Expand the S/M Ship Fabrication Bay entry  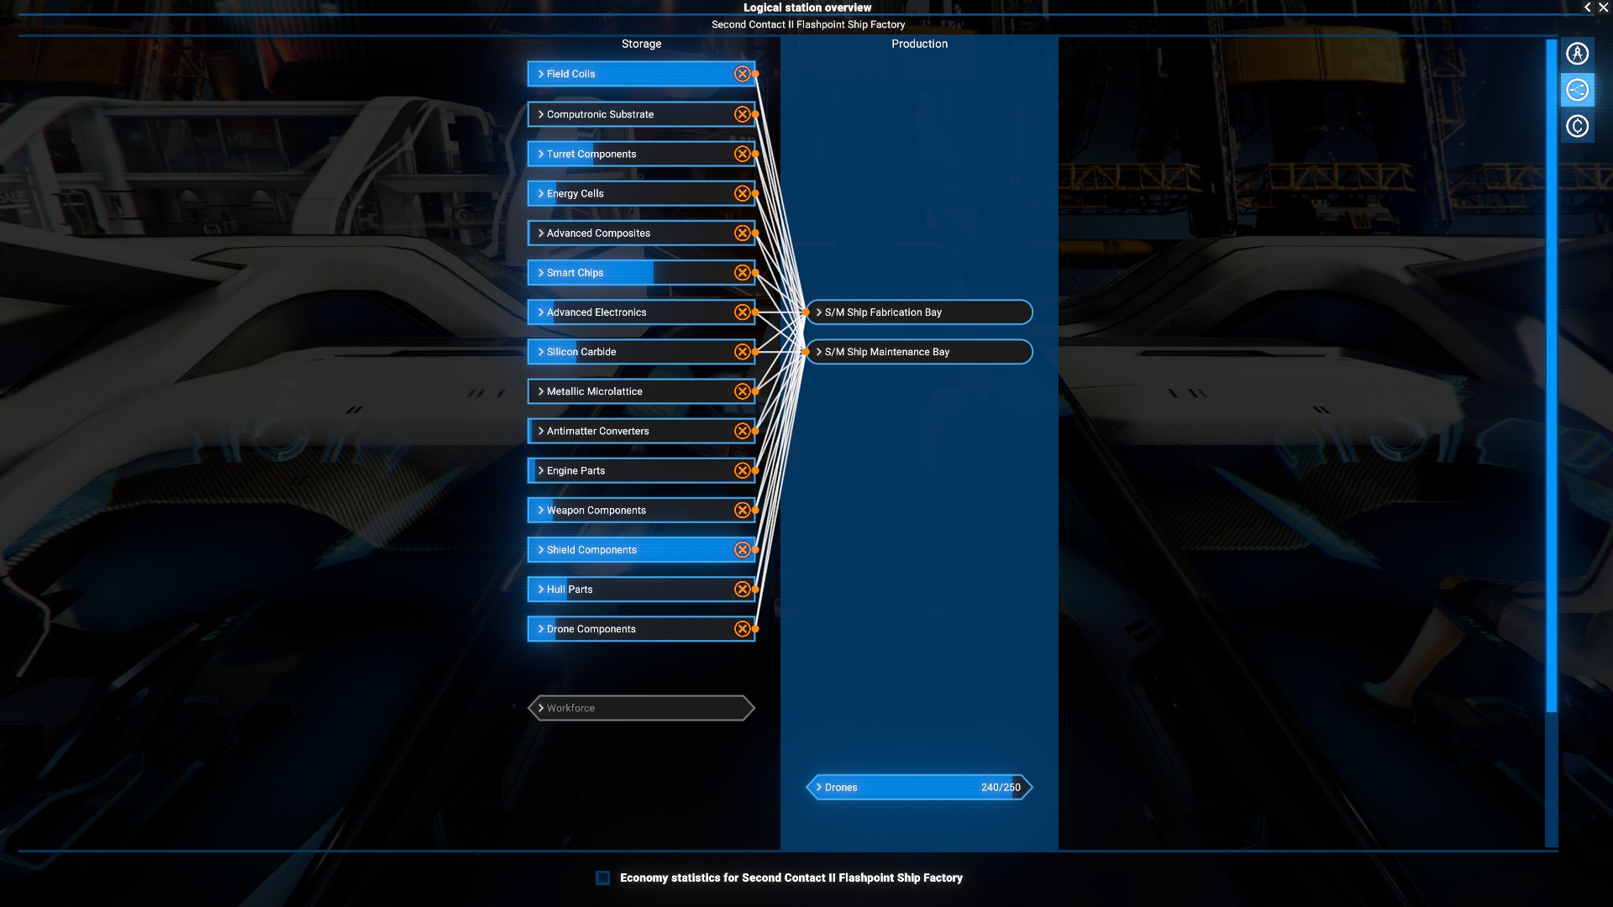917,312
